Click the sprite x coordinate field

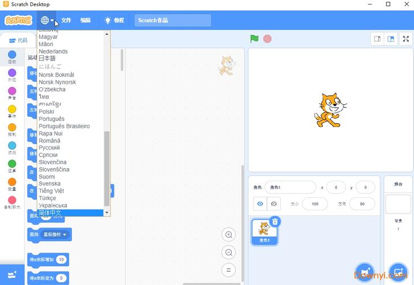[x=336, y=188]
